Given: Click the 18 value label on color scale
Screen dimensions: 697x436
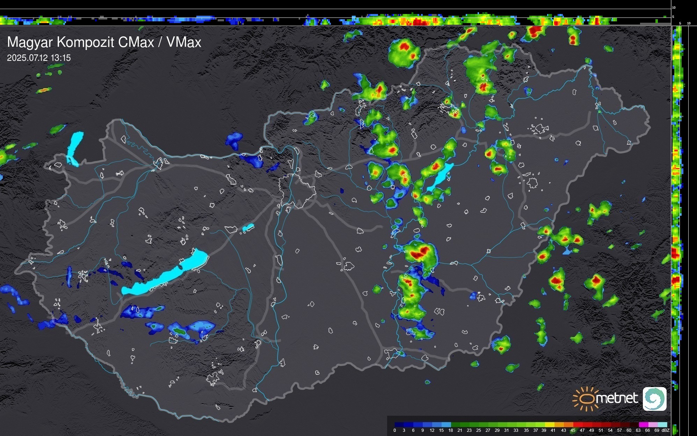Looking at the screenshot, I should click(x=451, y=430).
